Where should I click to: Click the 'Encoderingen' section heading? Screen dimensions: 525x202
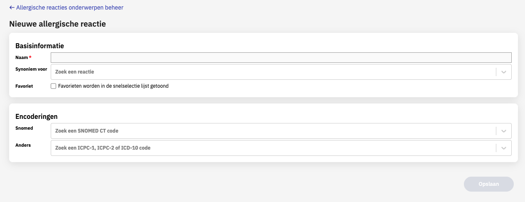point(37,116)
